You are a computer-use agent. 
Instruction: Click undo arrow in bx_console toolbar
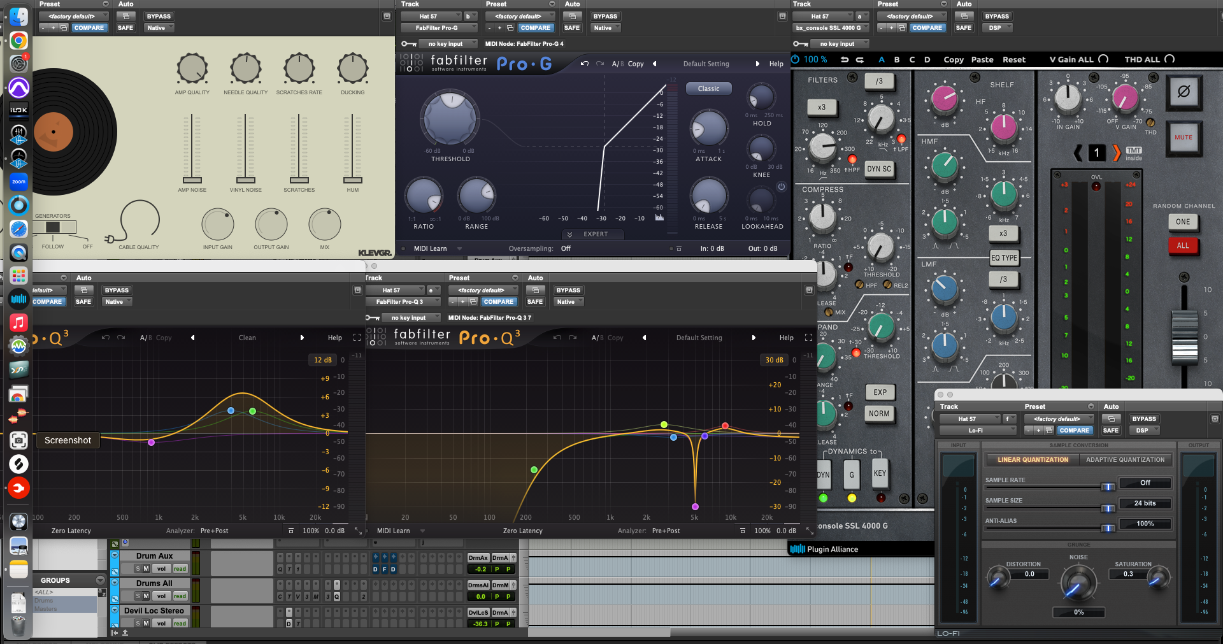pos(845,59)
